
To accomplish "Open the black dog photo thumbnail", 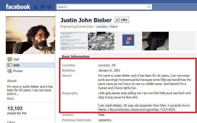I will coord(155,41).
